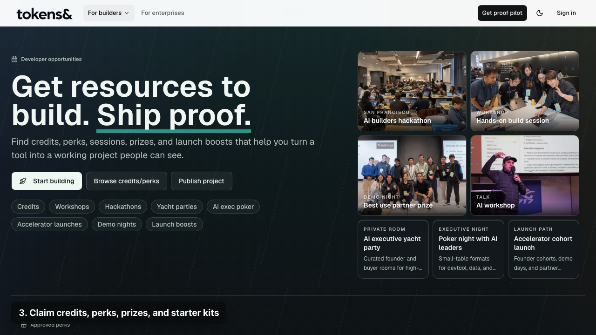This screenshot has height=335, width=596.
Task: Select the Hackathons tag chip
Action: [x=123, y=207]
